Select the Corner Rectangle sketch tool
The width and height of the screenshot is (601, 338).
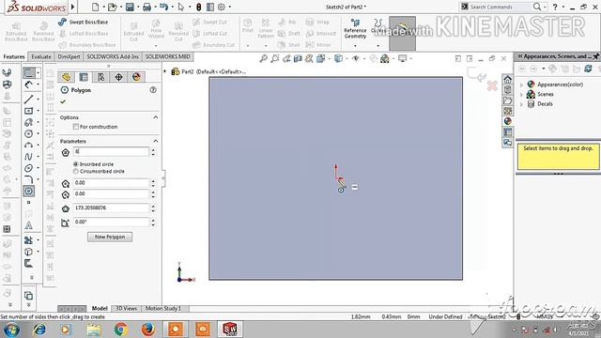point(29,111)
